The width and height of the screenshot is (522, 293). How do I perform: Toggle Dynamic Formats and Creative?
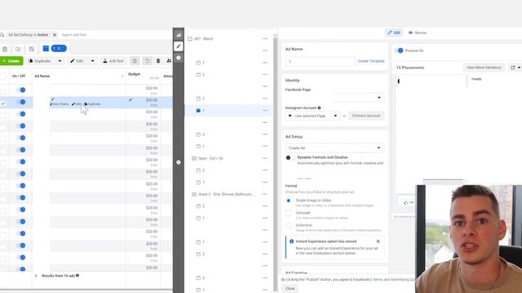pyautogui.click(x=288, y=158)
